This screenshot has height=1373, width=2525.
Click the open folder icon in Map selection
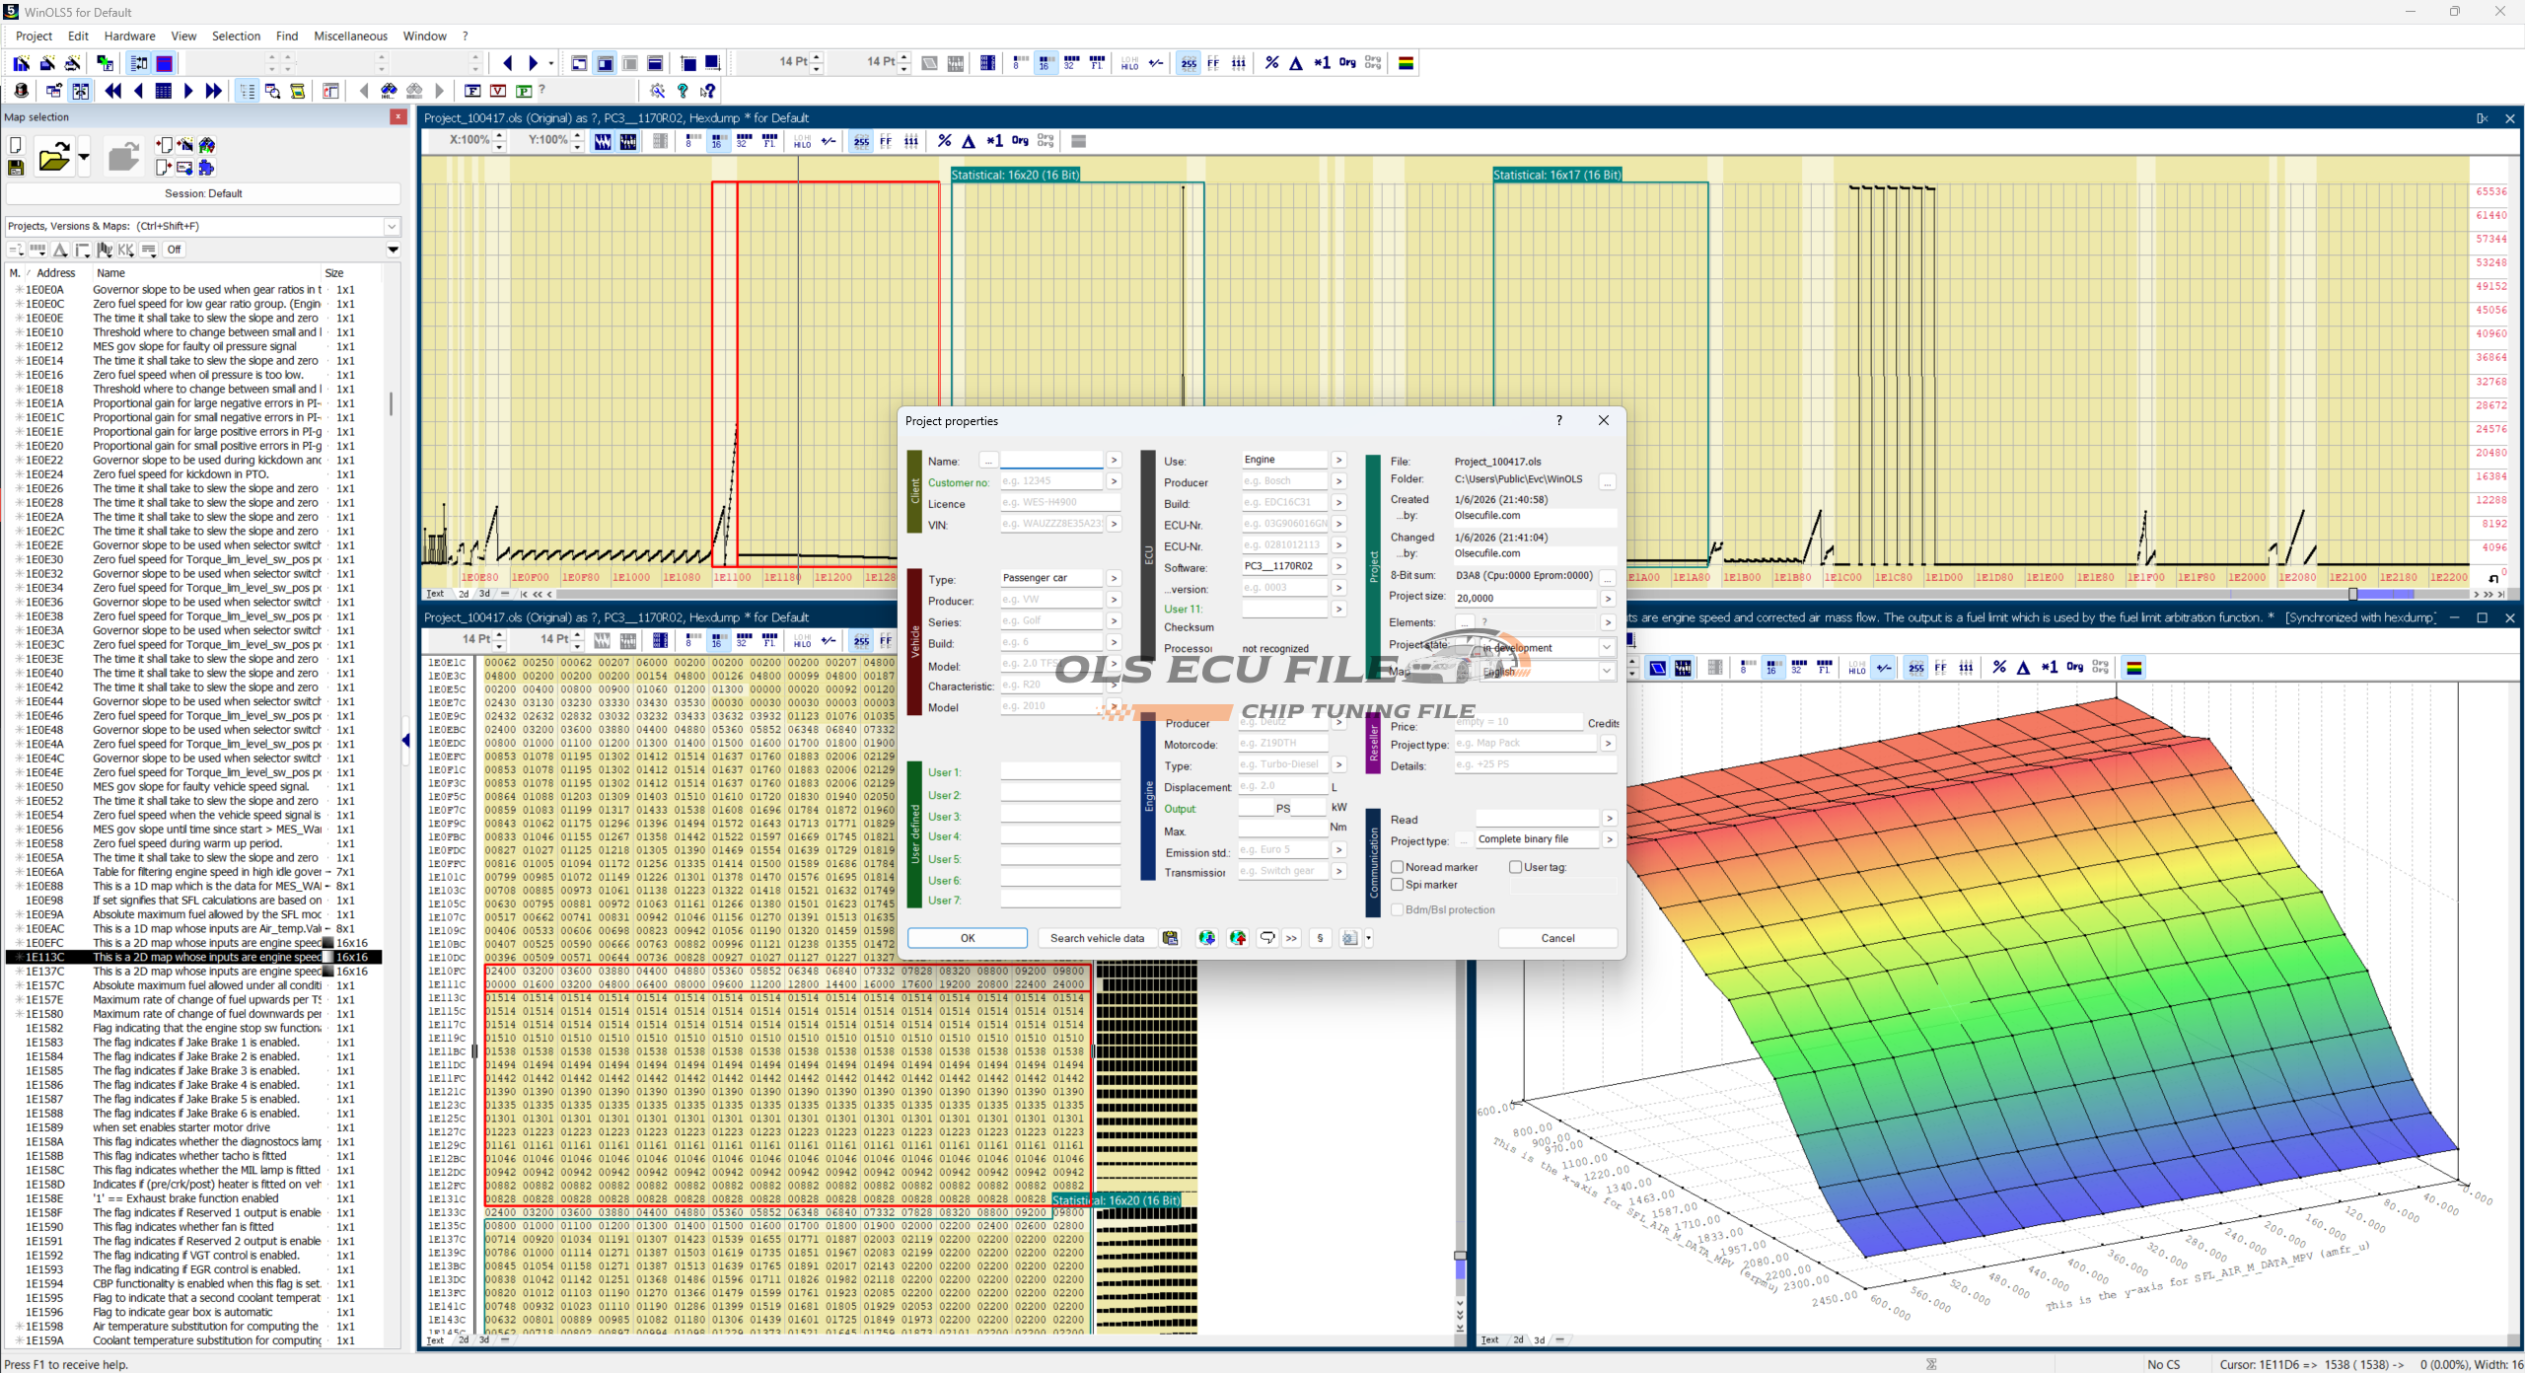click(x=53, y=158)
